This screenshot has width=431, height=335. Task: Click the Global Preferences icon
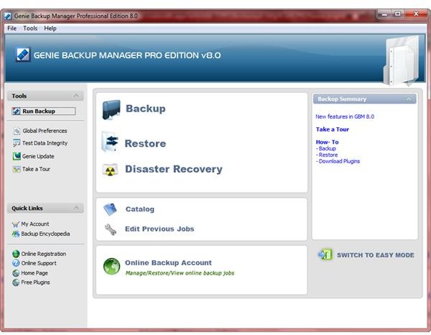point(17,131)
